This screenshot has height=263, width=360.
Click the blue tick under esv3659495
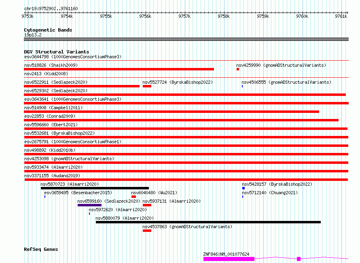coord(45,197)
